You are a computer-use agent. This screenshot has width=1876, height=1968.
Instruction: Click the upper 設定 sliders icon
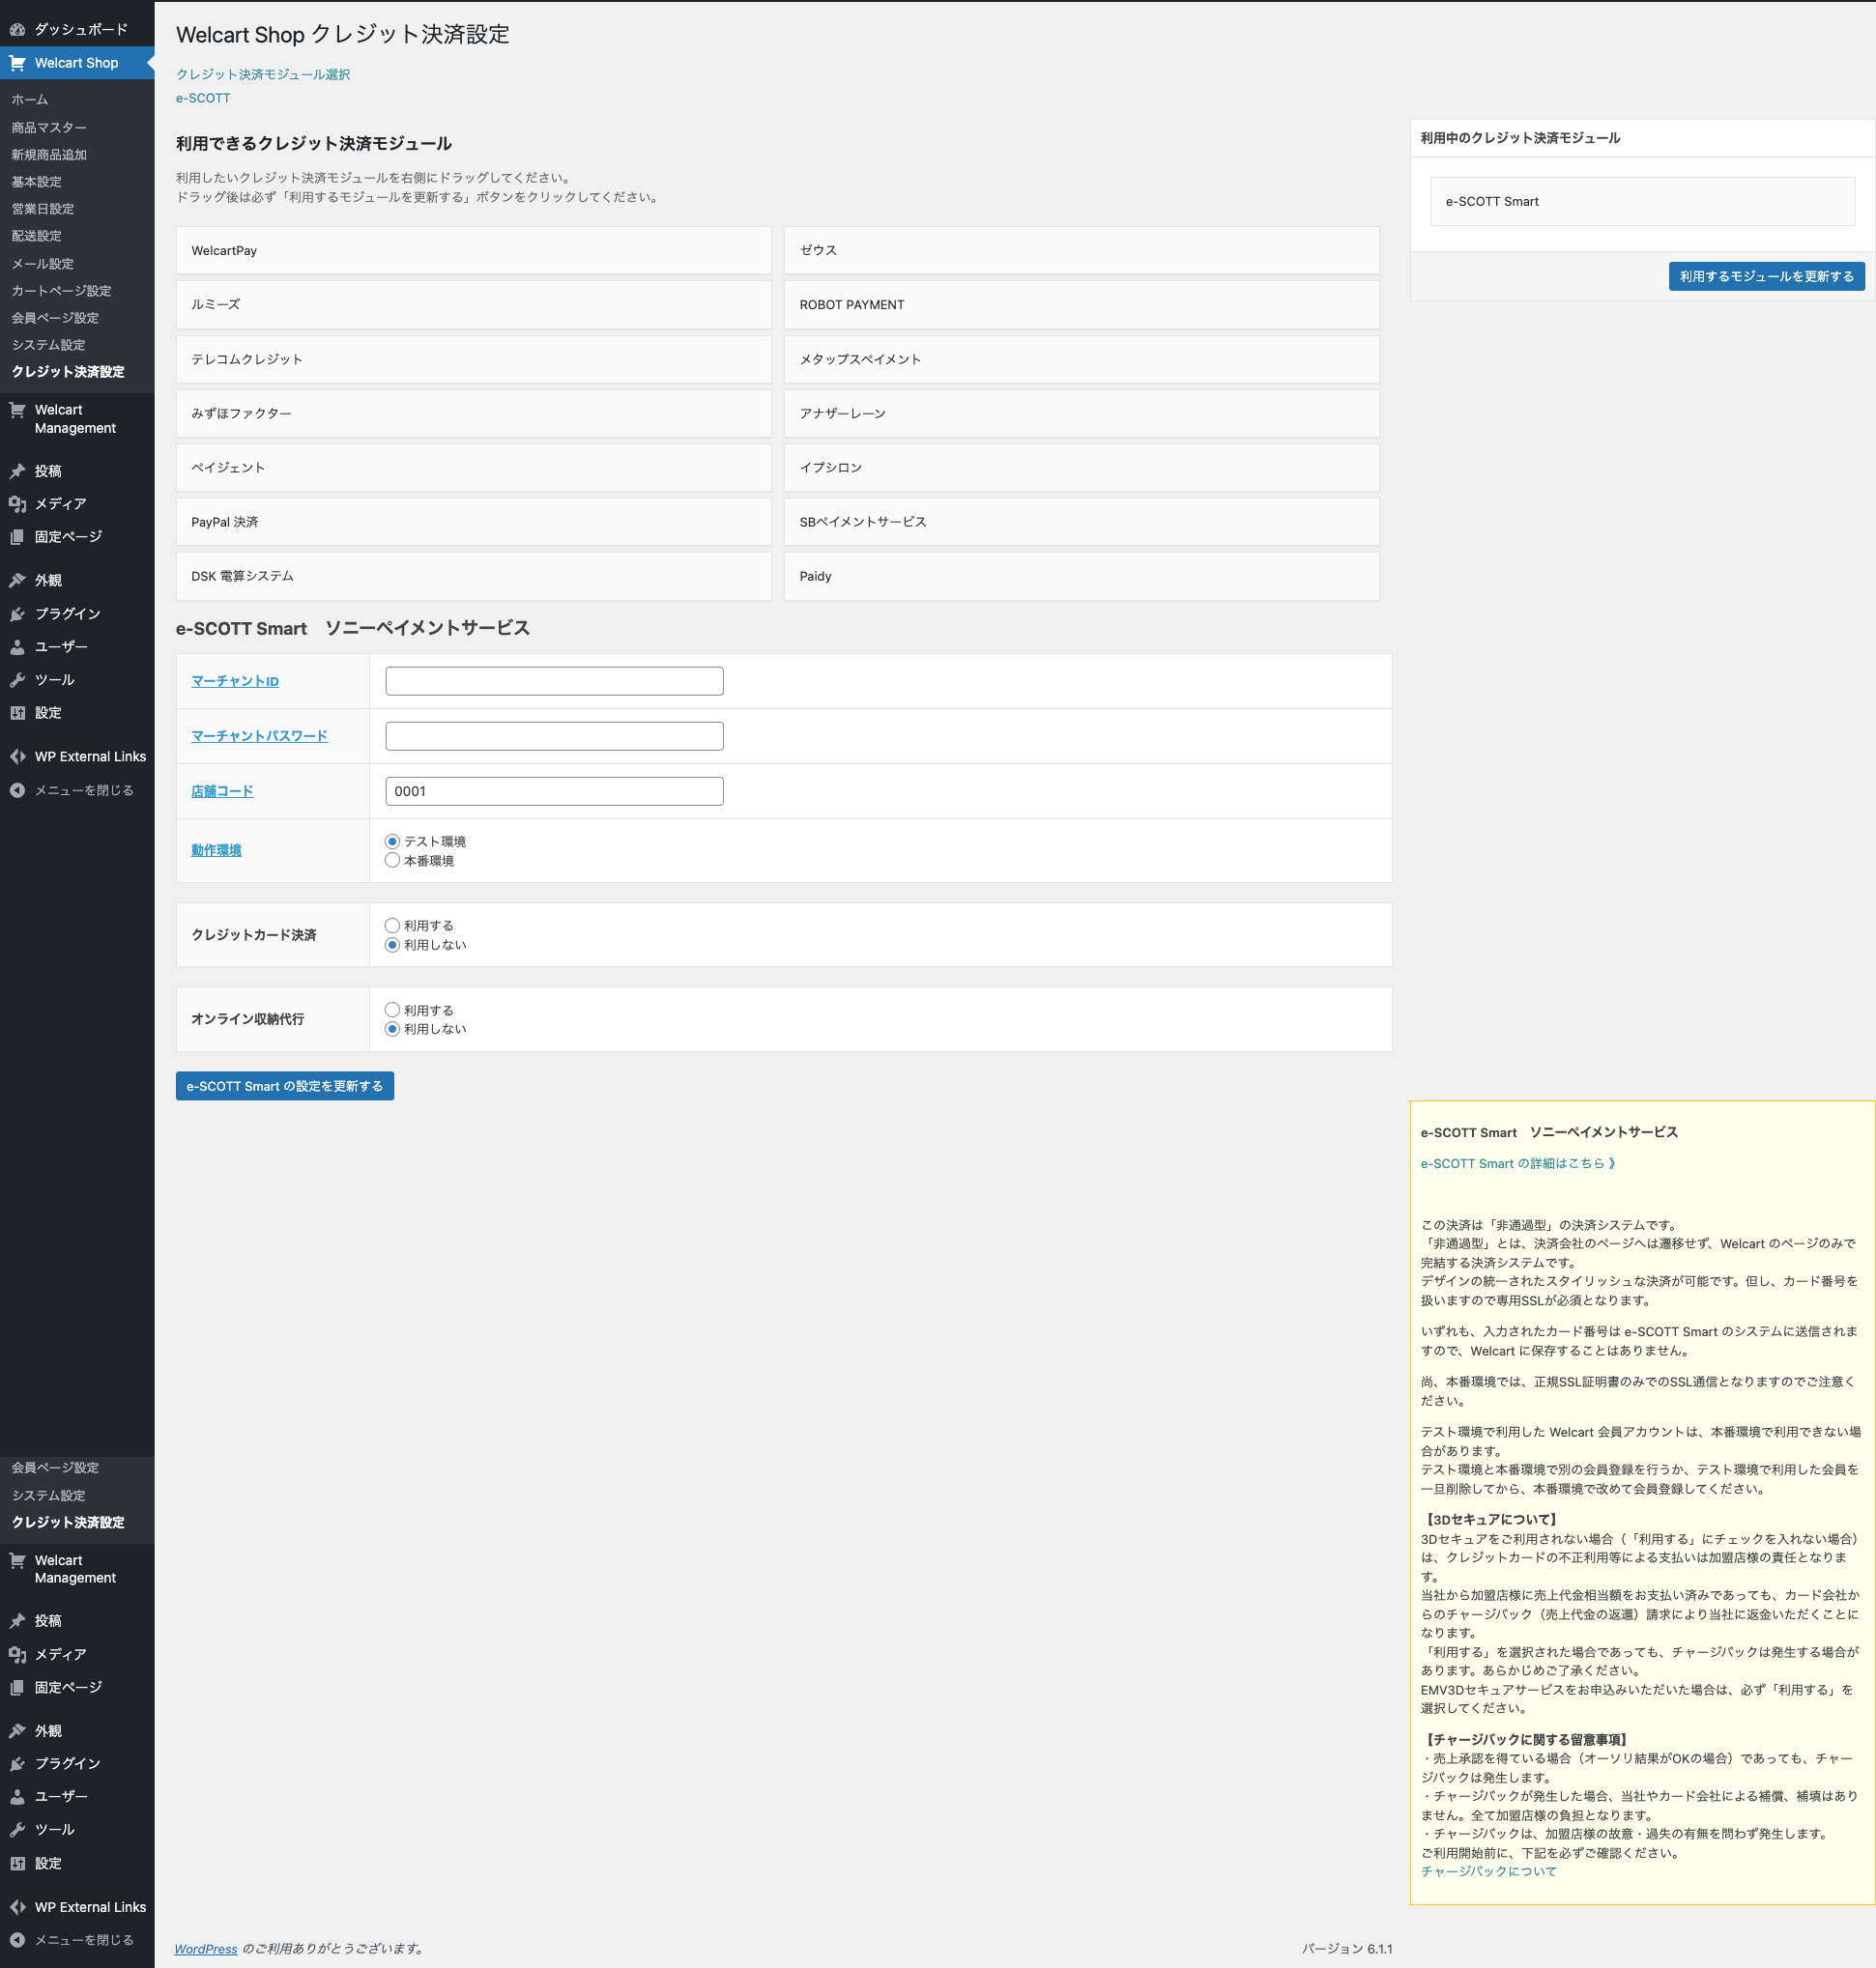[x=17, y=713]
